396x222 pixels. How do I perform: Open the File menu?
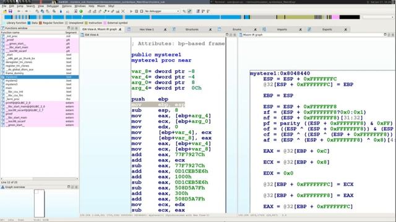click(x=4, y=6)
